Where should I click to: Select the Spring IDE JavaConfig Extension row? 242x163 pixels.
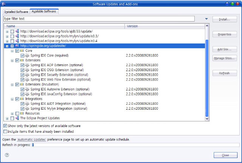(x=104, y=94)
